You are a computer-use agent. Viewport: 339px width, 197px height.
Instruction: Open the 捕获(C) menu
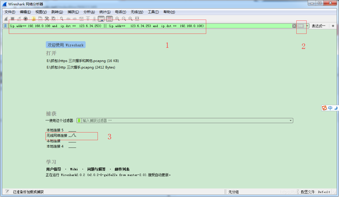(x=73, y=12)
